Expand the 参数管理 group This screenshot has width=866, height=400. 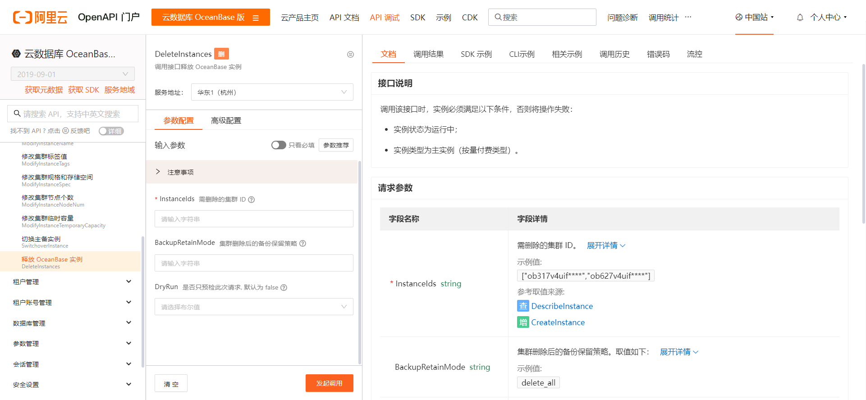[x=72, y=344]
